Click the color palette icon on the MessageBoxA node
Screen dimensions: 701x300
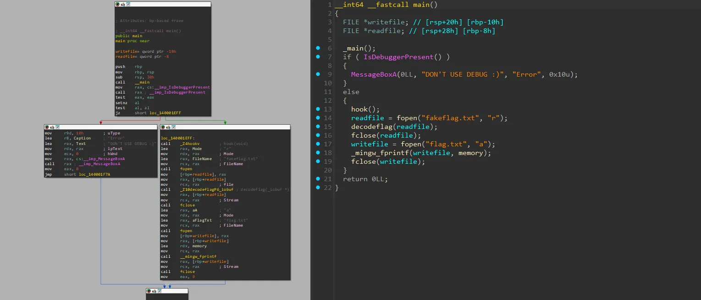tap(47, 127)
